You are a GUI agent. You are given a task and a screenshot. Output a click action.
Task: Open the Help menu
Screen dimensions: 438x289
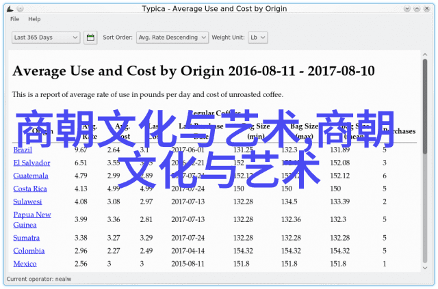click(34, 19)
